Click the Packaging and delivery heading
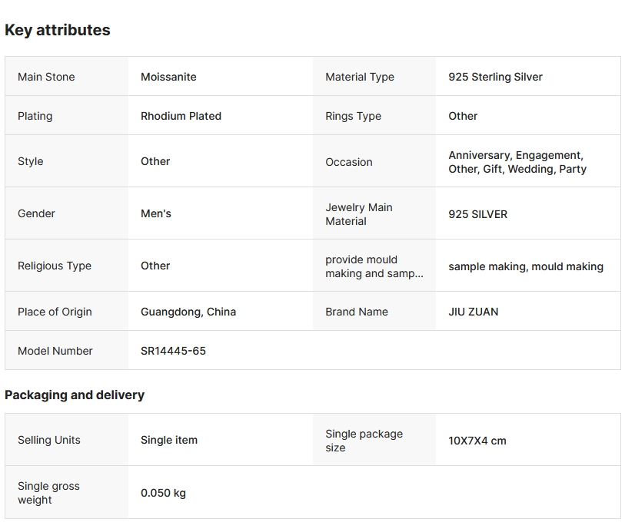 [x=75, y=395]
